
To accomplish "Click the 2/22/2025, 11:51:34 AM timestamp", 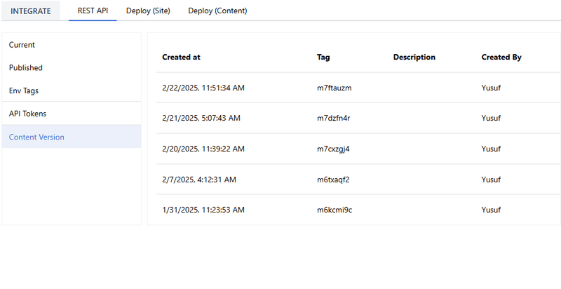I will click(x=203, y=88).
